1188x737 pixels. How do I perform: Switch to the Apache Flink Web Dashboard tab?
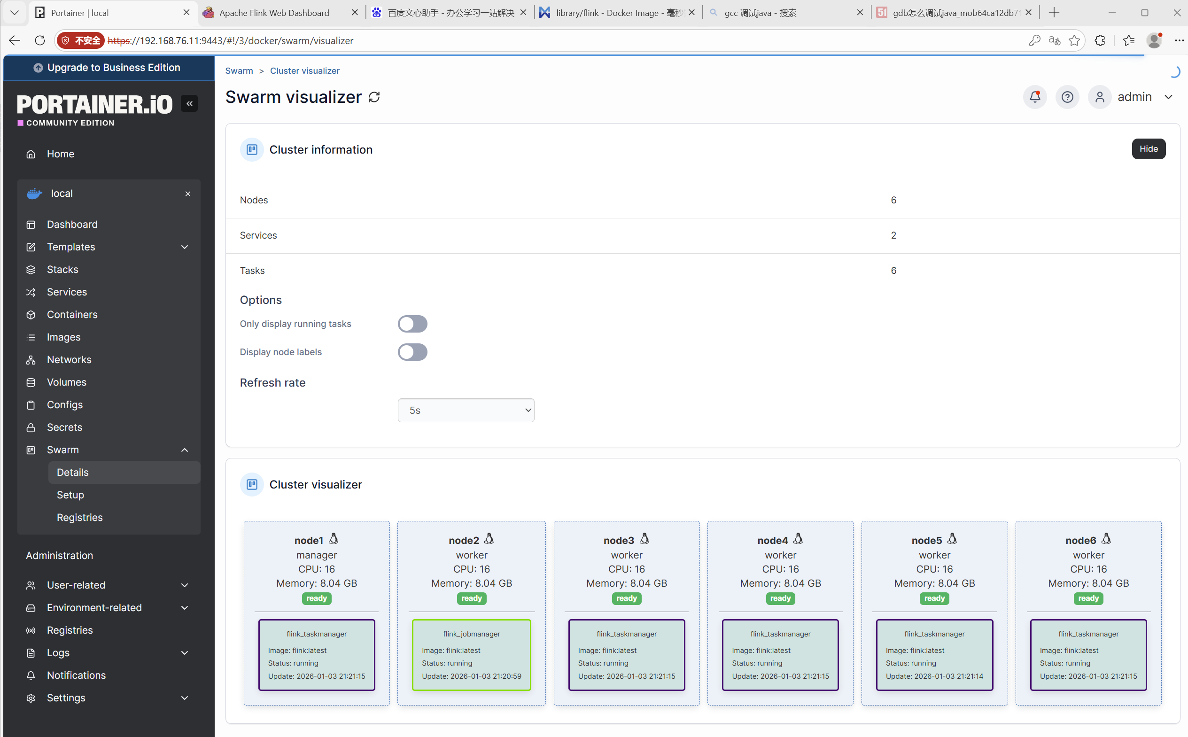click(274, 13)
